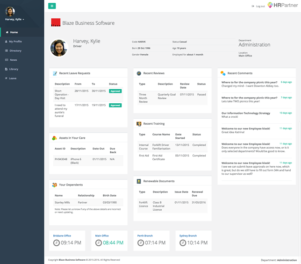Click renewal due date 31/05/2016
This screenshot has width=301, height=264.
coord(199,203)
